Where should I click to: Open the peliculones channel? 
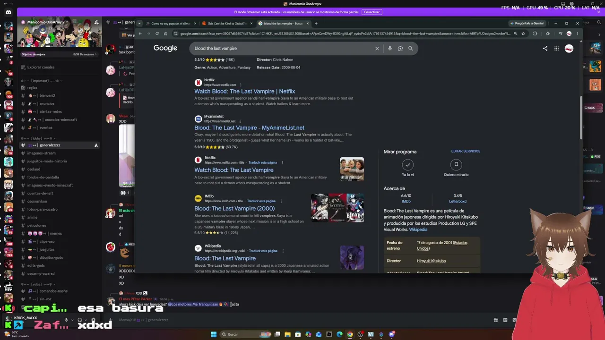click(59, 225)
